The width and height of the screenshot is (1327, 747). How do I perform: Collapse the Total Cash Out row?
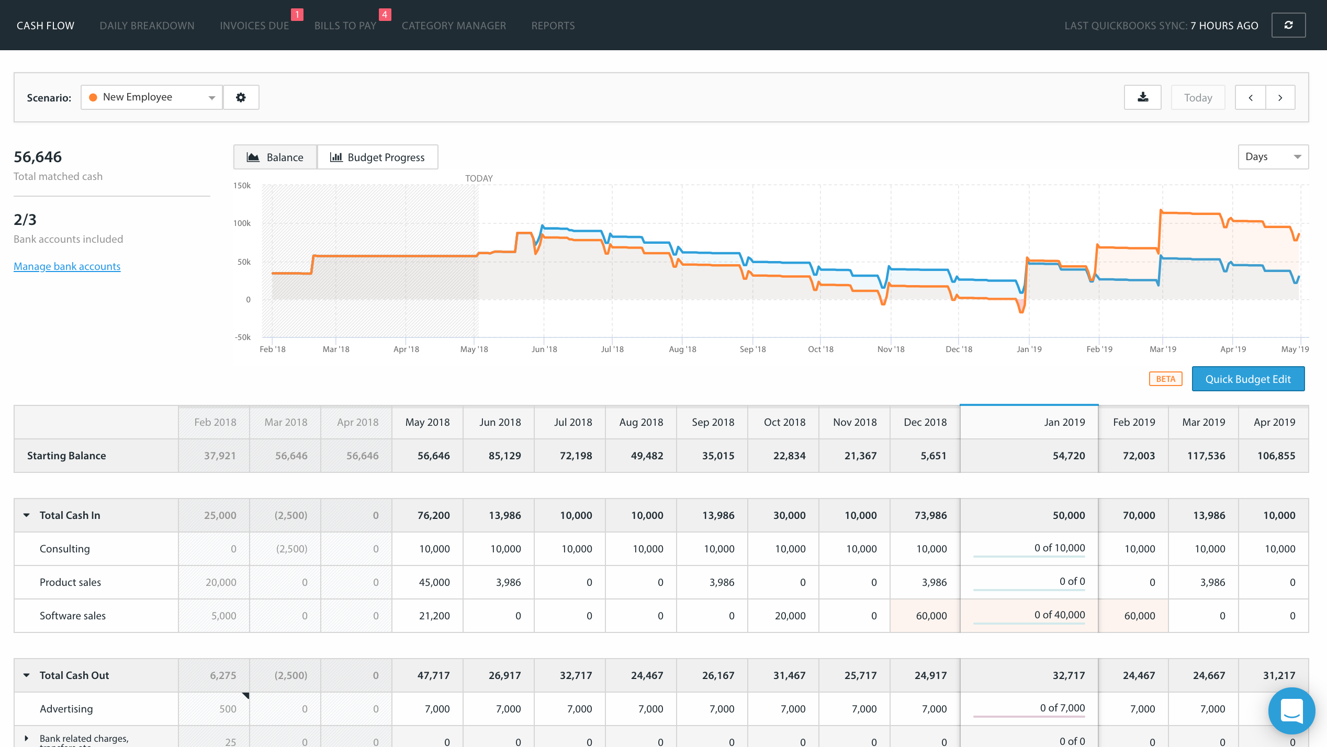pos(27,675)
